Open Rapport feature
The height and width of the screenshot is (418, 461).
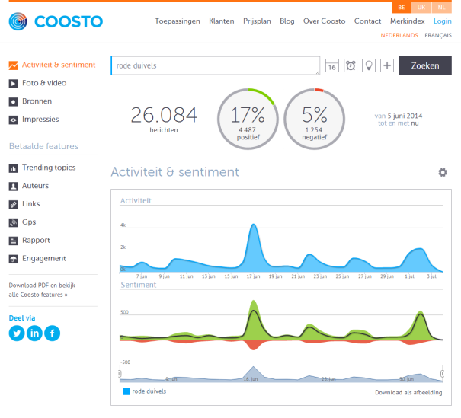pyautogui.click(x=36, y=241)
